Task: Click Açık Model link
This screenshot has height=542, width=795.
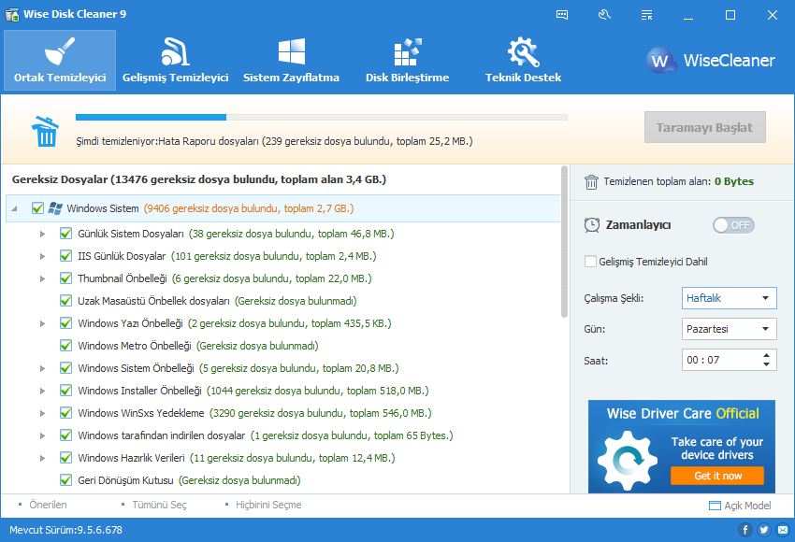Action: tap(747, 505)
